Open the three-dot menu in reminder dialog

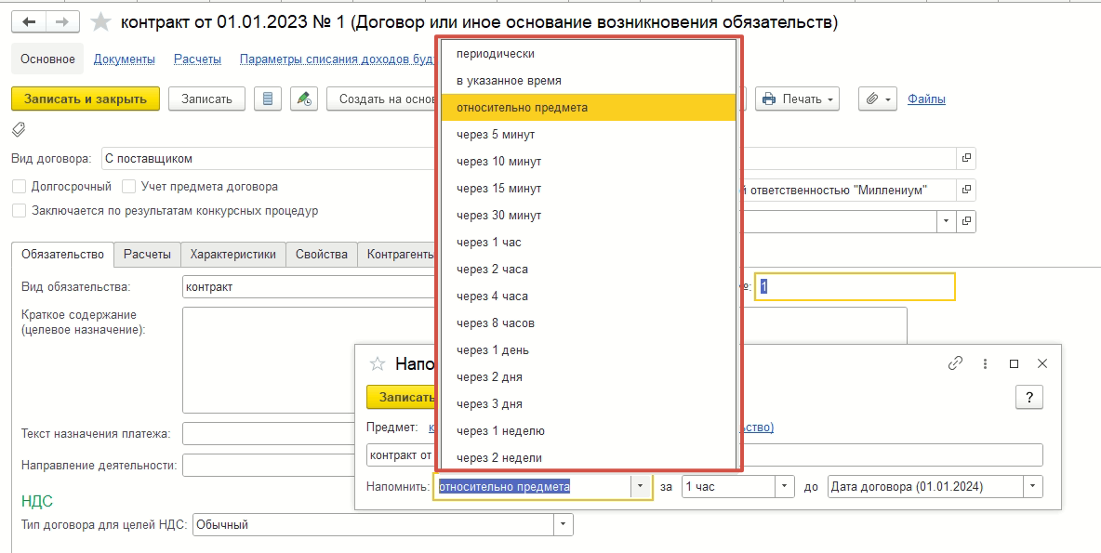pyautogui.click(x=985, y=363)
